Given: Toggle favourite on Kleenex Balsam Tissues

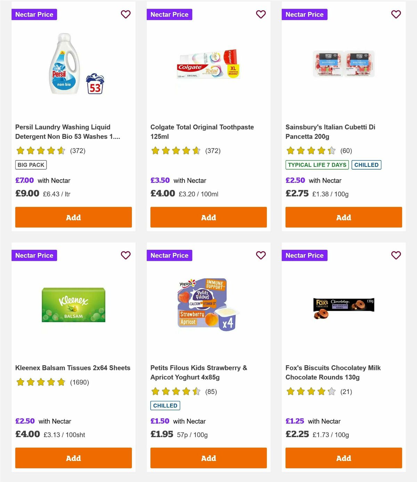Looking at the screenshot, I should coord(125,255).
